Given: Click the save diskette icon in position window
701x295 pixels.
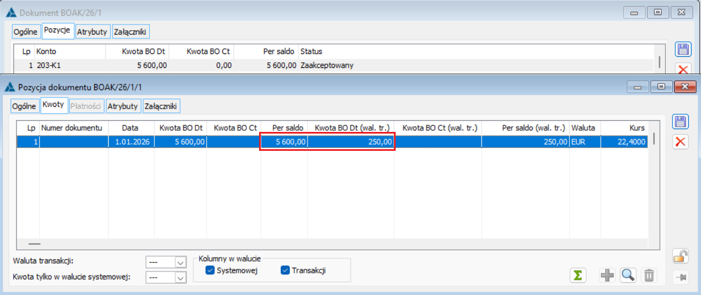Looking at the screenshot, I should [x=680, y=122].
